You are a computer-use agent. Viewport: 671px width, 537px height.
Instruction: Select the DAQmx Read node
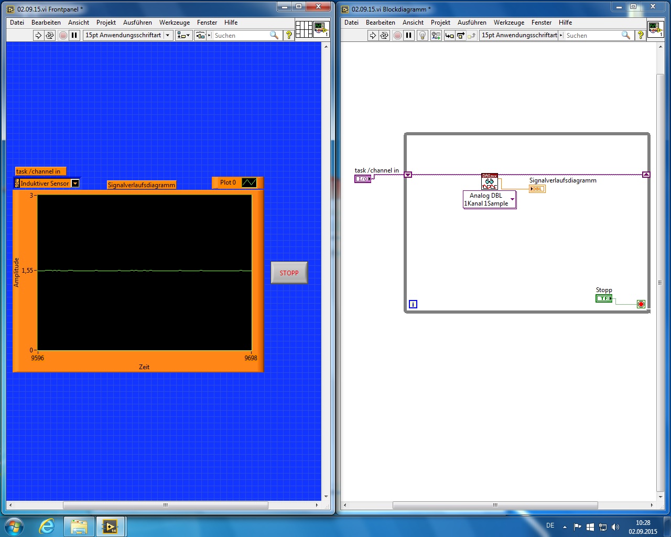click(490, 181)
